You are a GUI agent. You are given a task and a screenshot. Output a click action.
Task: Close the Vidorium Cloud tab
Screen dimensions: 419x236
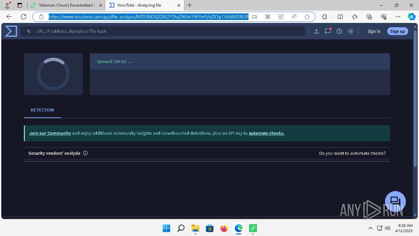pos(100,5)
